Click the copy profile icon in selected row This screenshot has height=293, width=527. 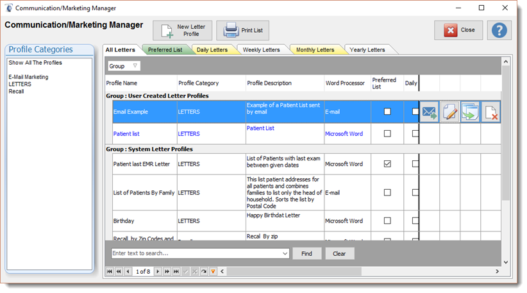(470, 112)
